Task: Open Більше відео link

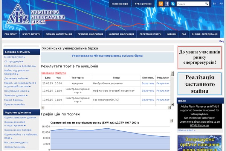Action: click(186, 130)
